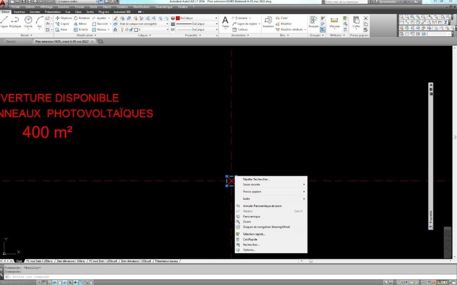
Task: Click the Mesurer tool
Action: [335, 22]
